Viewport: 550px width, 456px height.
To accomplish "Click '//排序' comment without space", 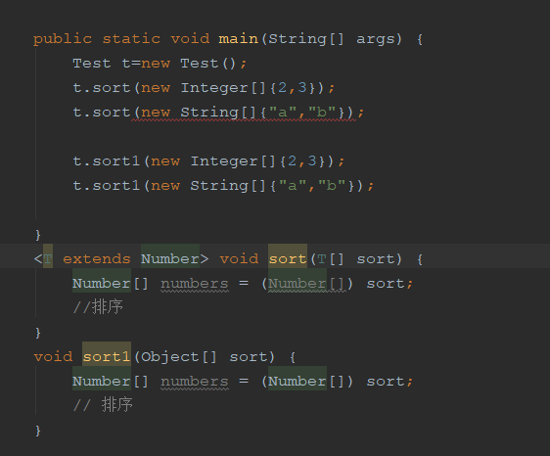I will click(x=98, y=307).
